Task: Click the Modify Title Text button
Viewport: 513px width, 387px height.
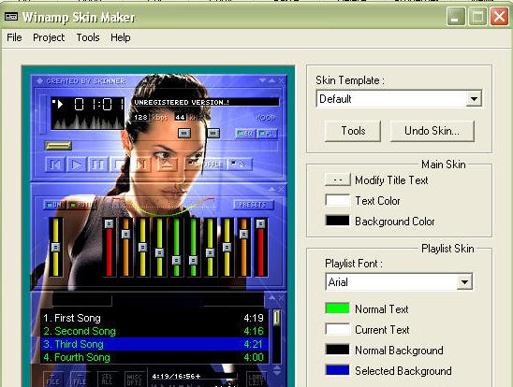Action: (338, 180)
